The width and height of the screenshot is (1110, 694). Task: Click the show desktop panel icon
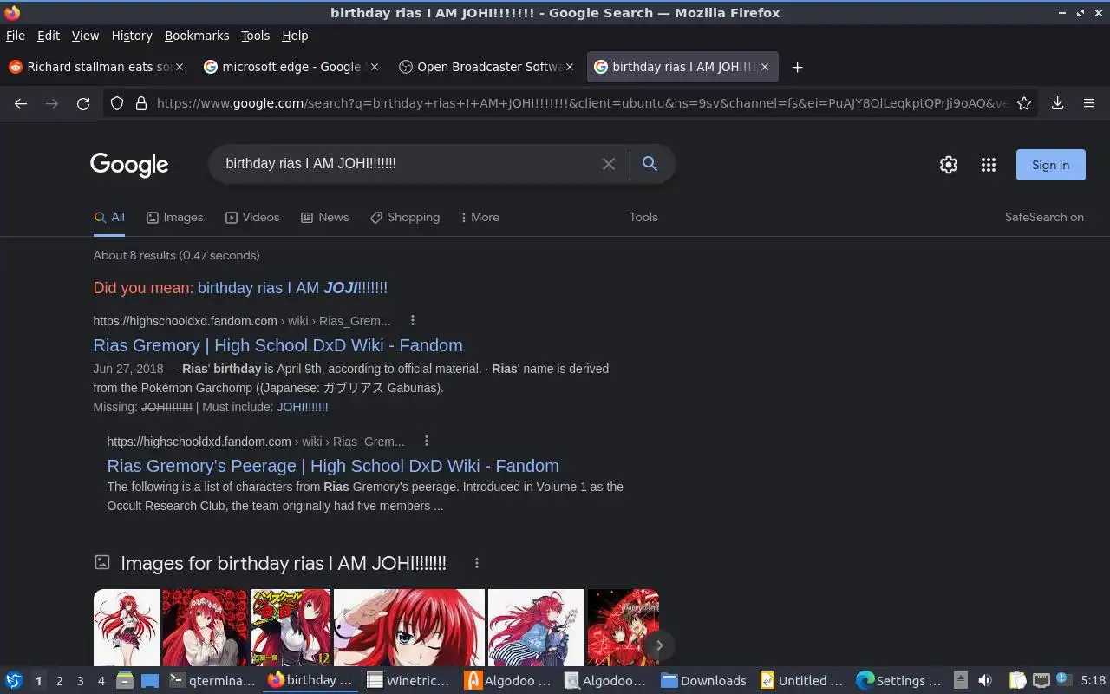150,680
